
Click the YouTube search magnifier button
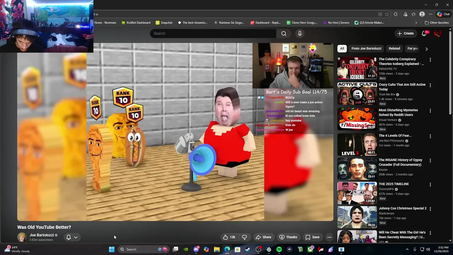284,33
